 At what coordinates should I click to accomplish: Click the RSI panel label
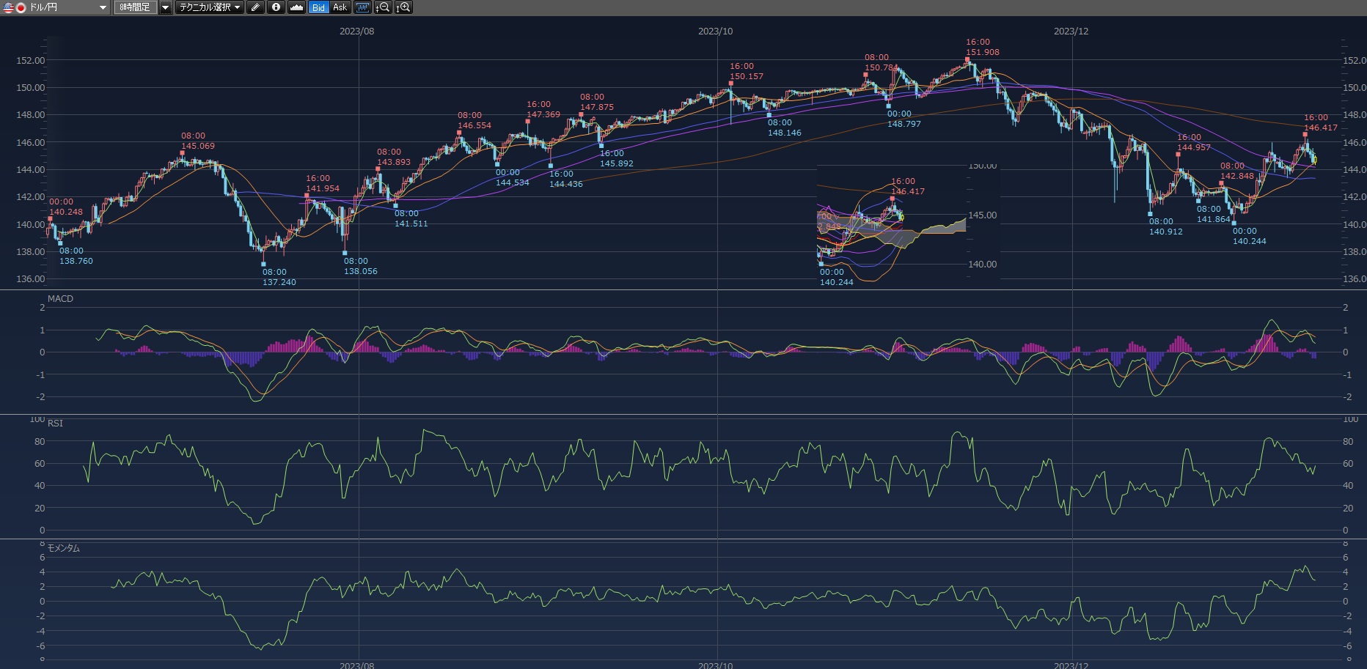(55, 424)
